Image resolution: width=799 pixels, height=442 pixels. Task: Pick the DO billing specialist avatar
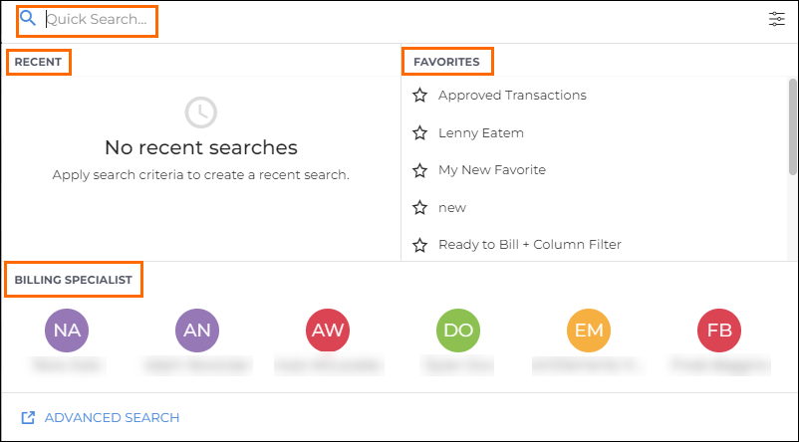coord(458,331)
